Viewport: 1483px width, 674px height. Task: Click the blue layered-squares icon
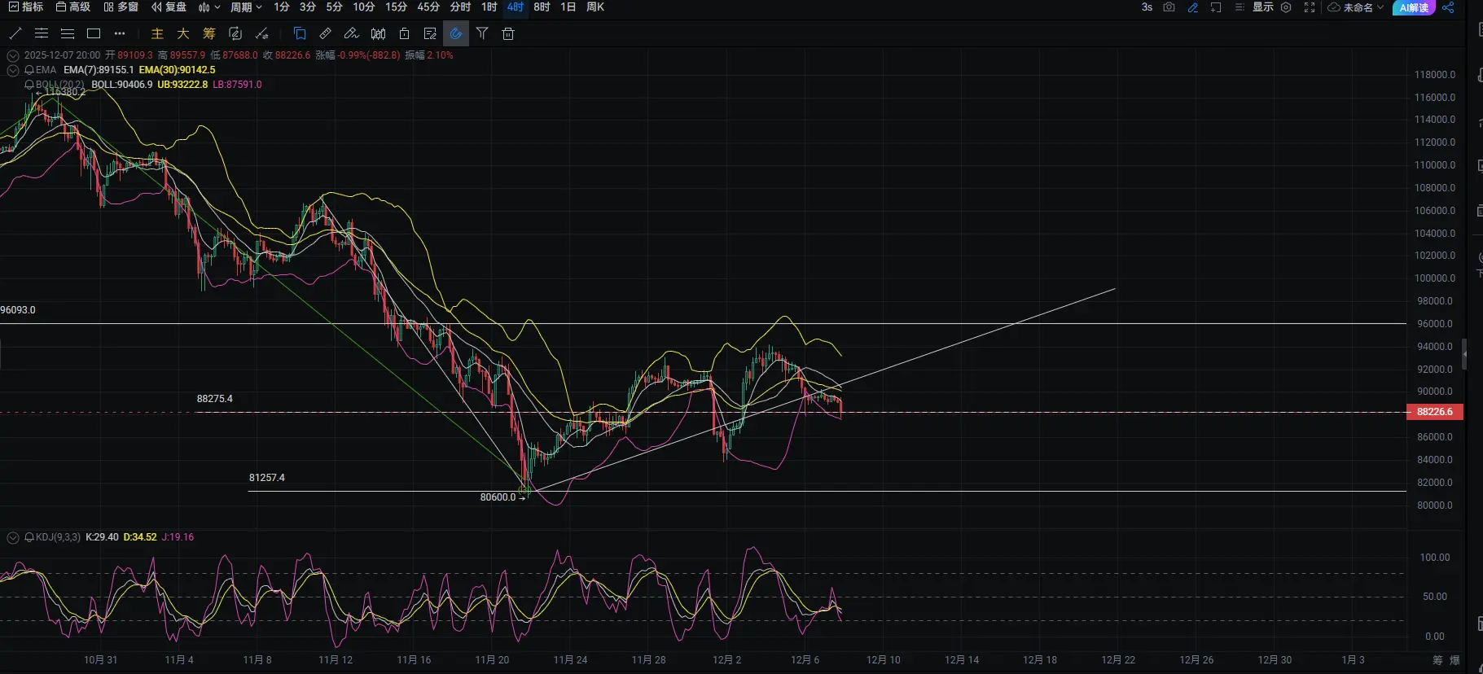click(300, 33)
